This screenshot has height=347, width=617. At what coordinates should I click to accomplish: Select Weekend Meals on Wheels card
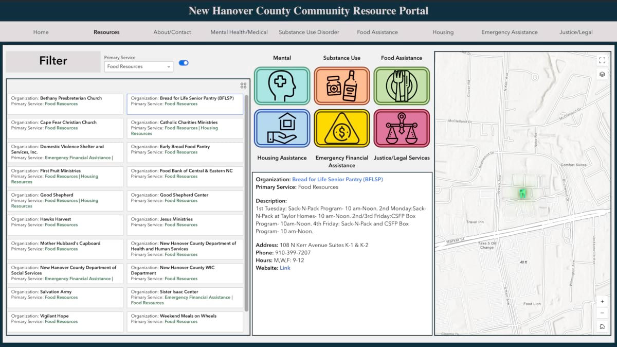(185, 322)
